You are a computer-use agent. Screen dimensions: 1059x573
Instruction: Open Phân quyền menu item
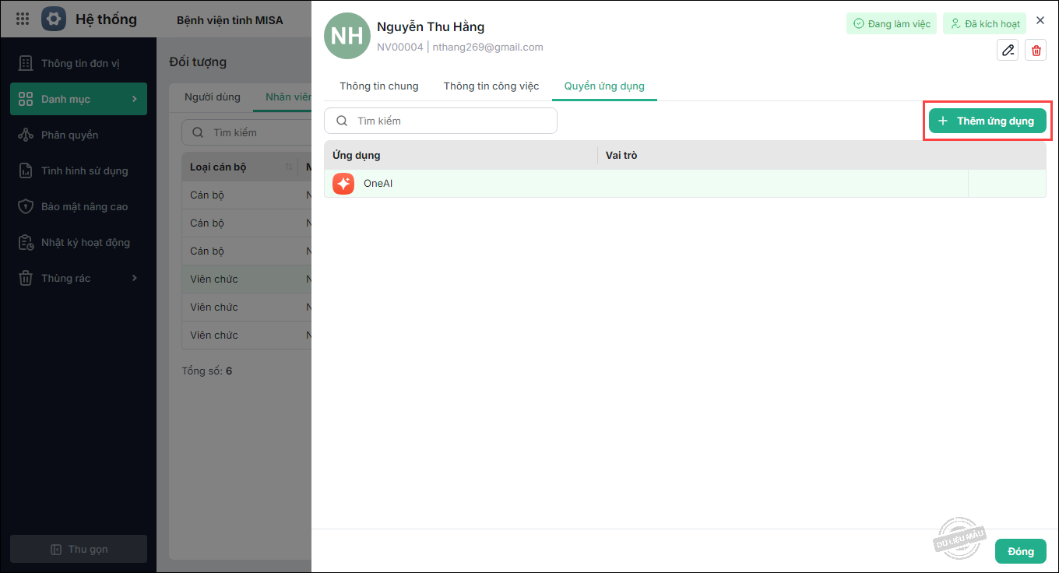click(79, 135)
